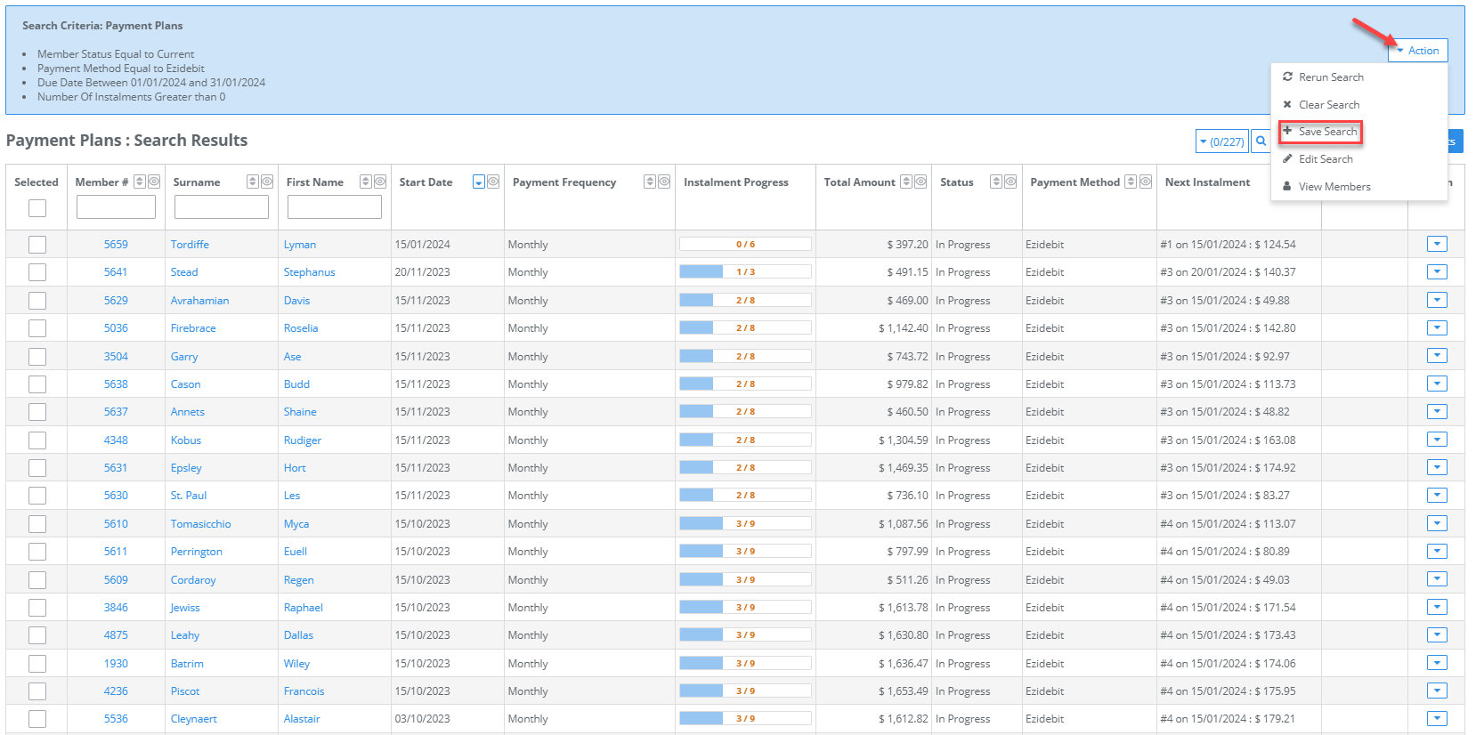Open member number 4348 link

pos(116,440)
